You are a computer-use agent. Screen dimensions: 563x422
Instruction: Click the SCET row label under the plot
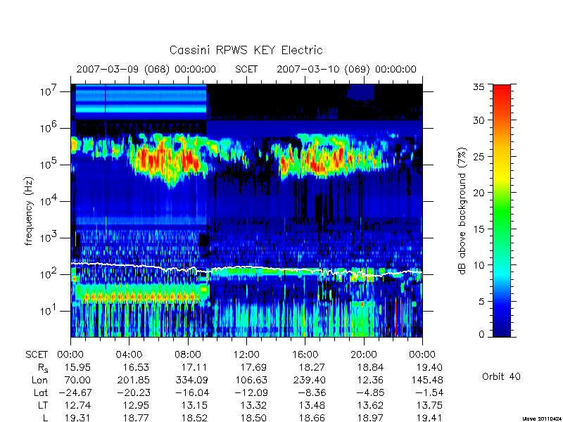click(37, 355)
